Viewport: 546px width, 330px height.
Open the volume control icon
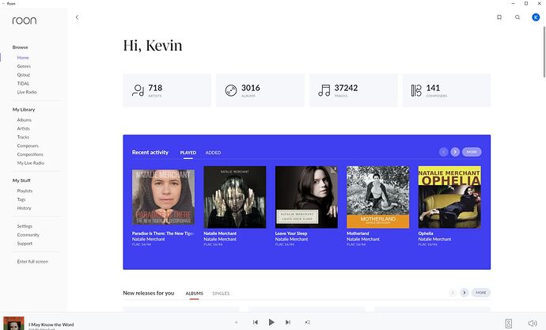(x=533, y=324)
